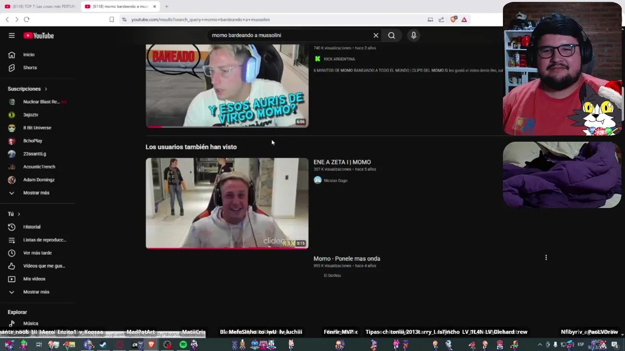
Task: Open a new browser tab
Action: coord(167,6)
